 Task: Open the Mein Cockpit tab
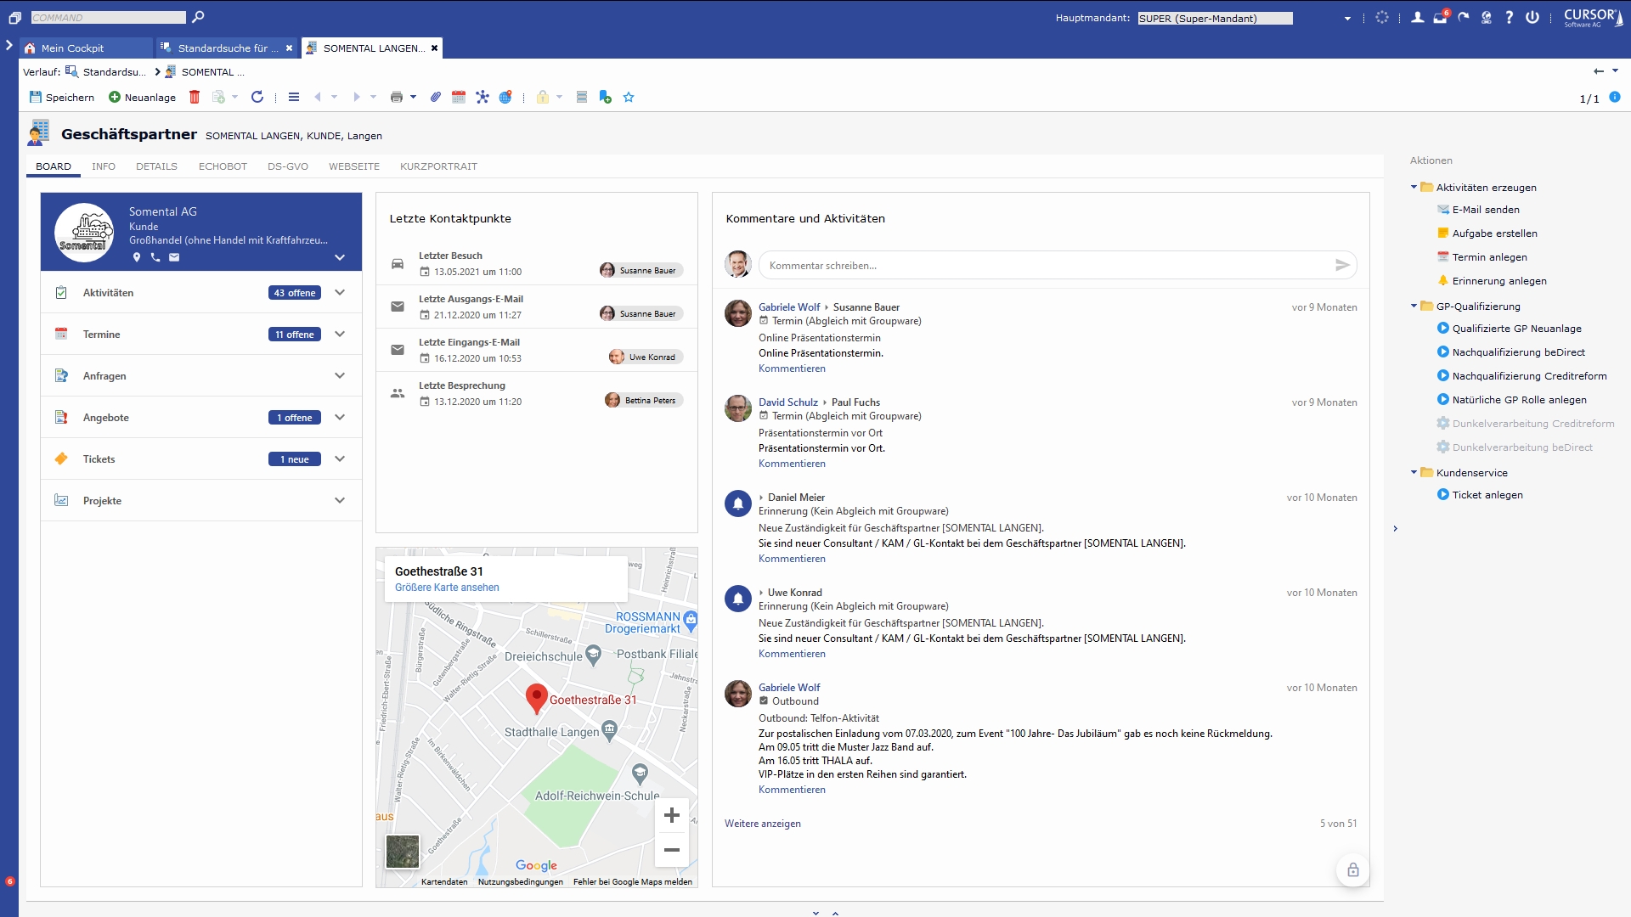[x=72, y=48]
